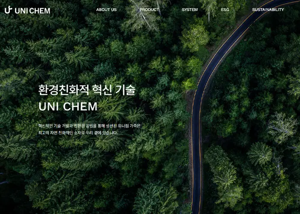Click text line starting '혁신적인 기술 개발과'
This screenshot has height=214, width=300.
[x=89, y=126]
